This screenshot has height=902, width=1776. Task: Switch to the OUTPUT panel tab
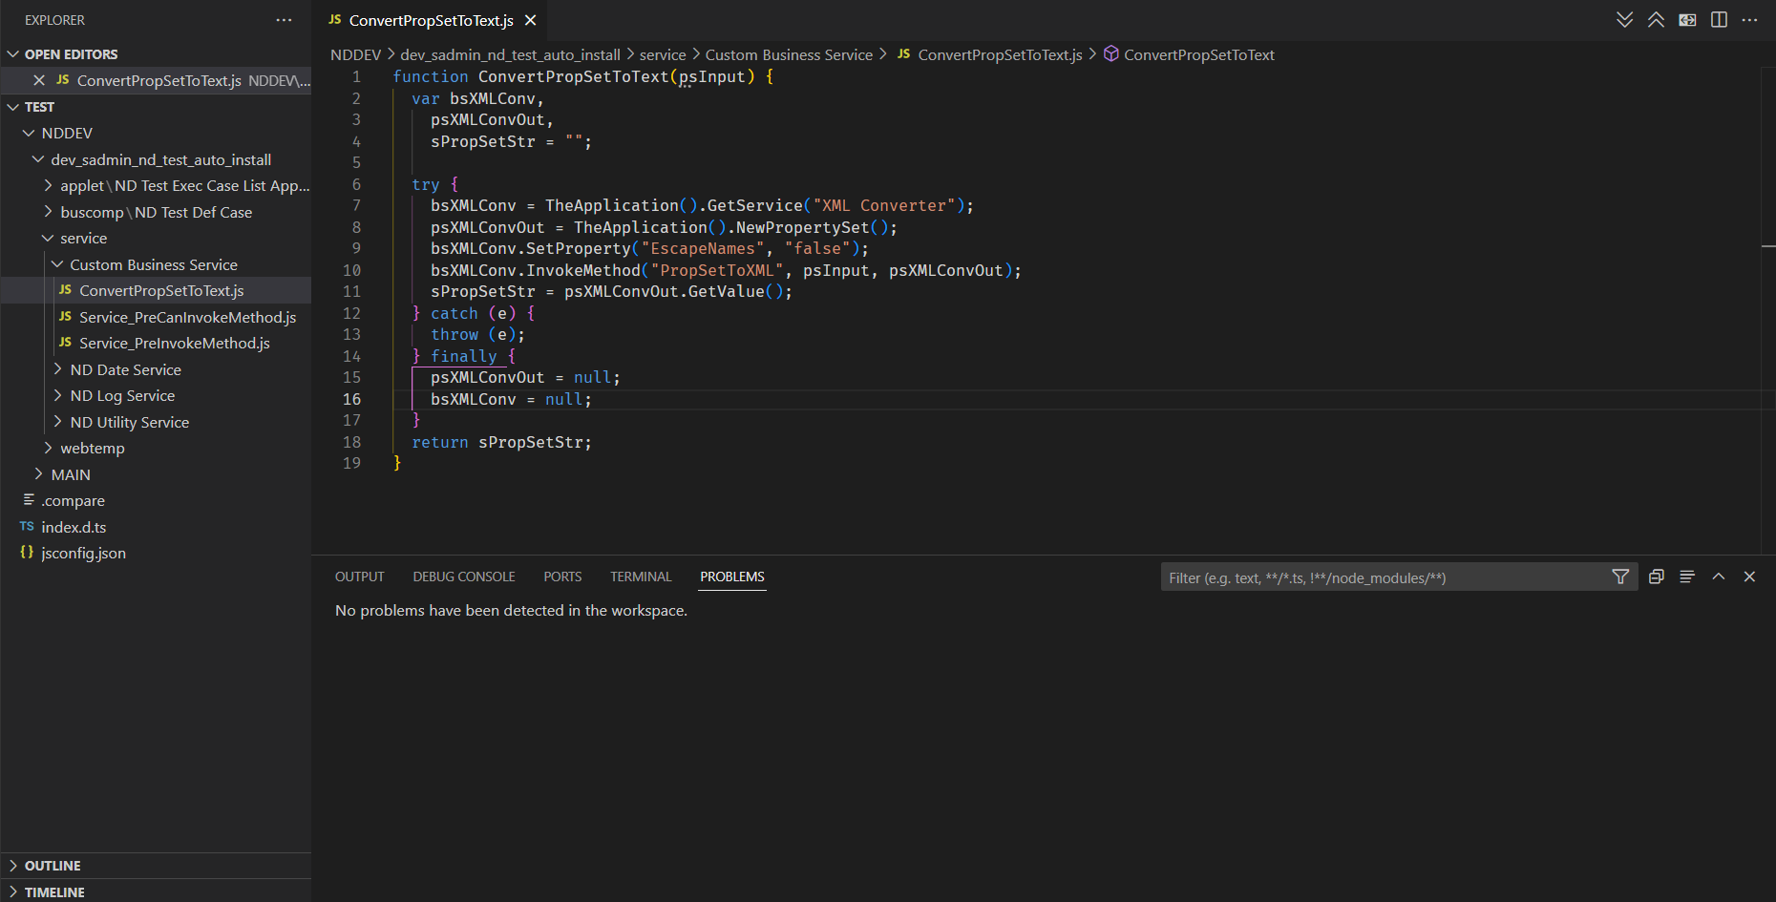[x=360, y=577]
